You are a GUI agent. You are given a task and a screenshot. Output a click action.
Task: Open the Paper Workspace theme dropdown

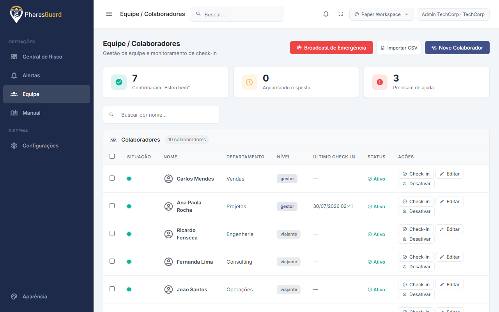tap(382, 14)
